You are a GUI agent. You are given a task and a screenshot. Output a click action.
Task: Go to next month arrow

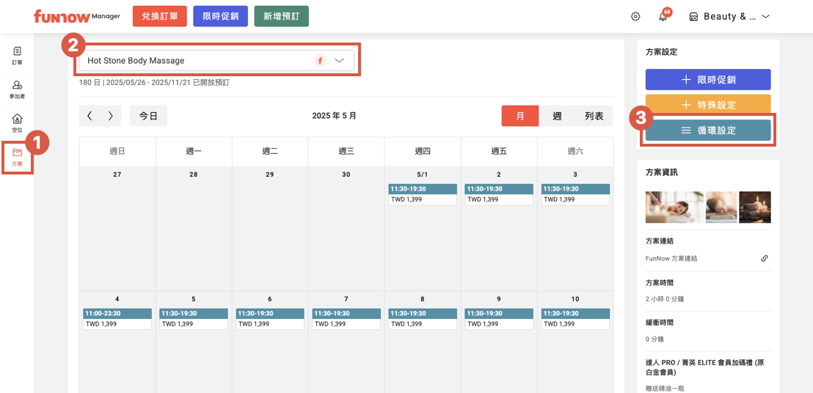(x=110, y=116)
